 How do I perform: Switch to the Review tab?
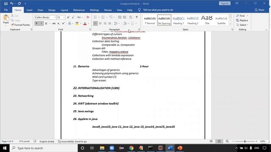pyautogui.click(x=108, y=10)
